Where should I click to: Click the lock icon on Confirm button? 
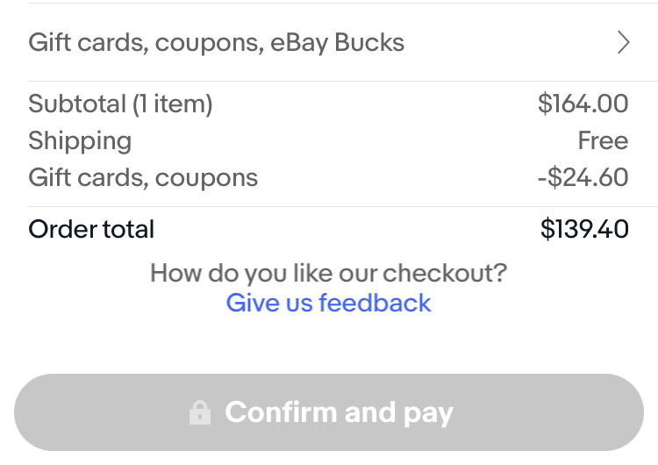(200, 412)
